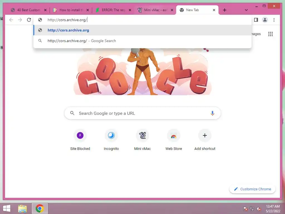Switch to the 40 Best Custom tab
This screenshot has height=214, width=285.
pyautogui.click(x=29, y=10)
